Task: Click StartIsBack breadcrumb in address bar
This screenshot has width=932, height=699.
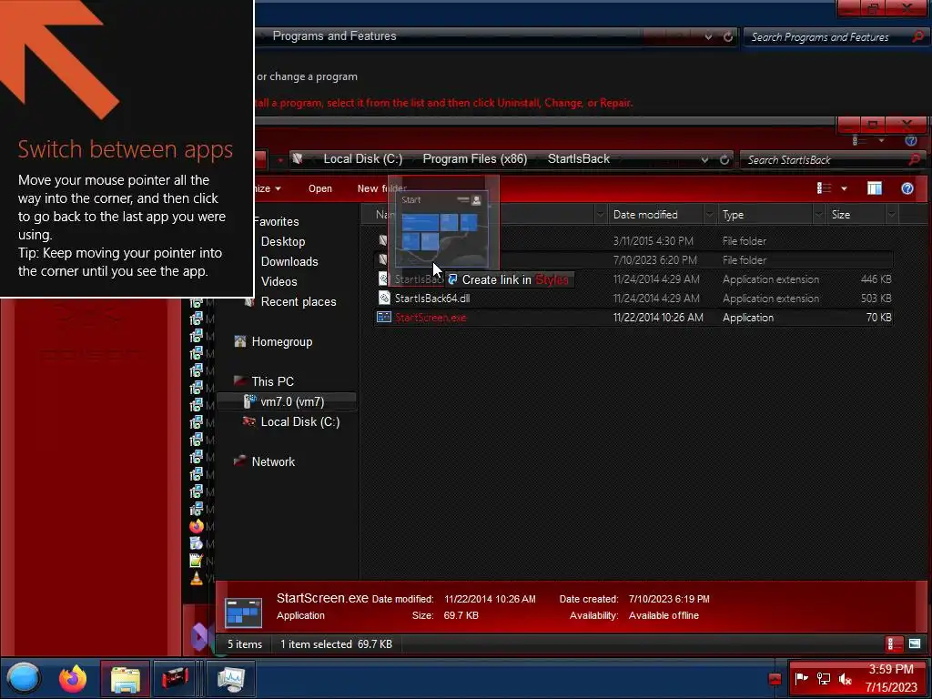Action: click(578, 158)
